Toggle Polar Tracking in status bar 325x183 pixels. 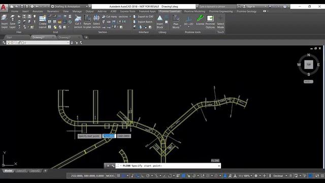coord(148,176)
